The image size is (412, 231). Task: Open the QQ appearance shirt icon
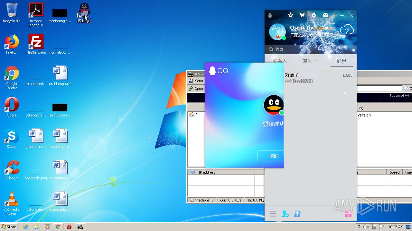click(302, 15)
